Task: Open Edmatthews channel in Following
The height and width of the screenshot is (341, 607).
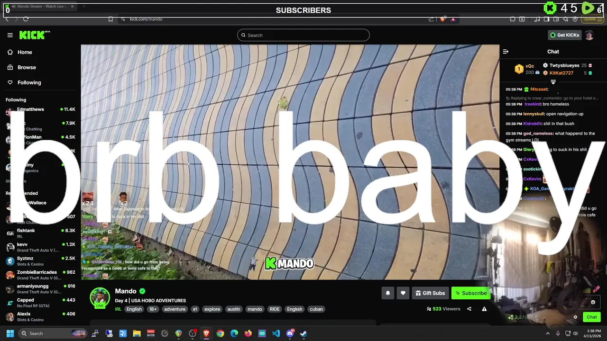Action: tap(40, 109)
